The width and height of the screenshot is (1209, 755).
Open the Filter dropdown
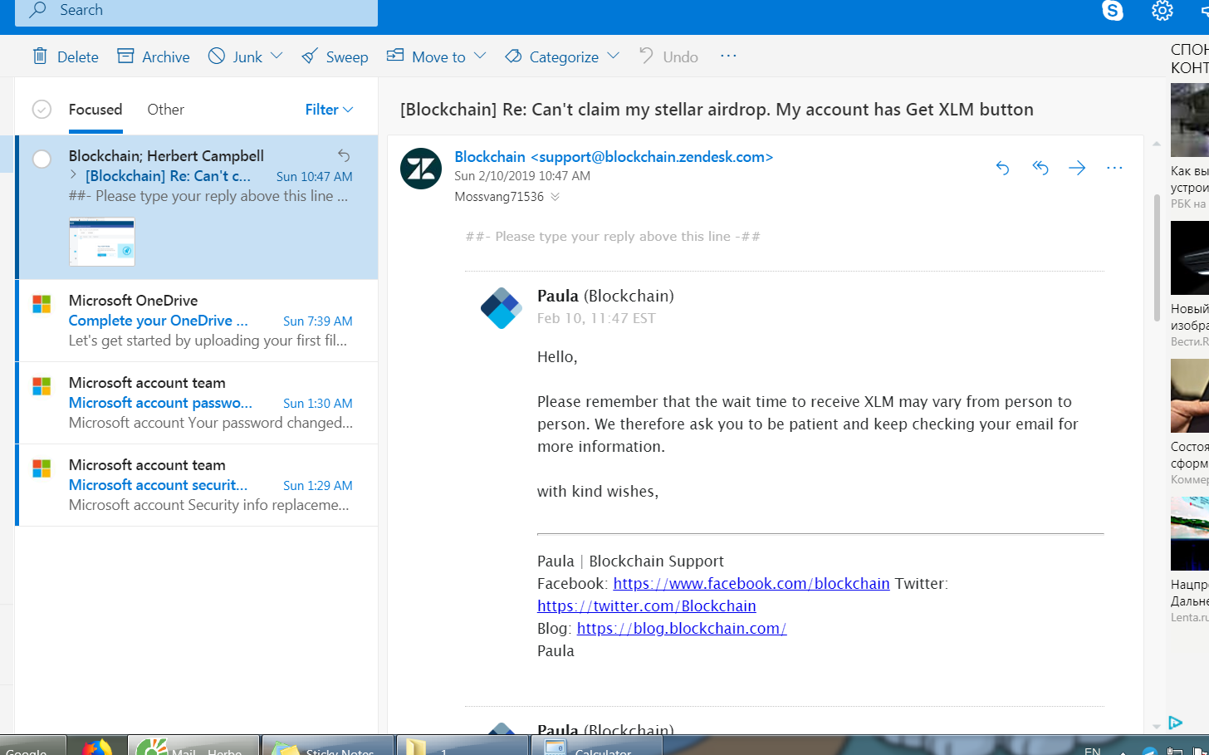[329, 110]
